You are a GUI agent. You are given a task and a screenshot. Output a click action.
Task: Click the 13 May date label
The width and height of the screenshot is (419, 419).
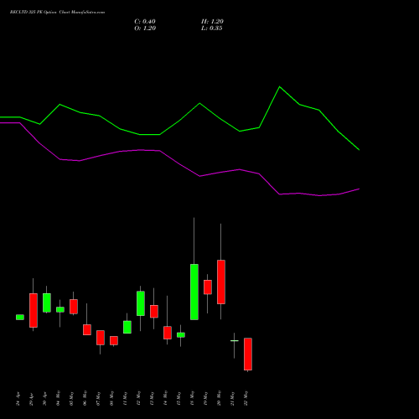click(x=152, y=398)
